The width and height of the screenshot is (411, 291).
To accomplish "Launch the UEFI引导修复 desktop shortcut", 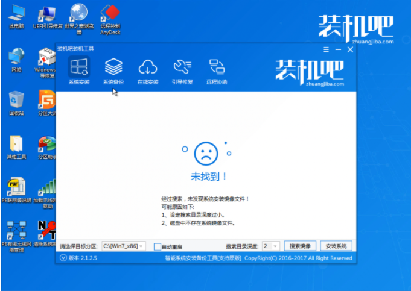I will [x=46, y=14].
